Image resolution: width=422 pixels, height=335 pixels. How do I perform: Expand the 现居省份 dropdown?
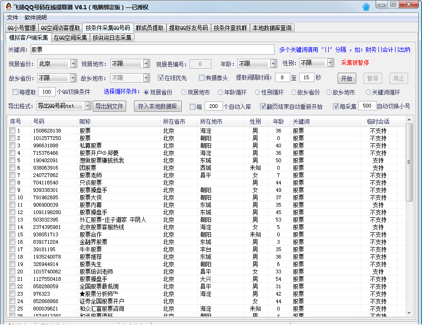[73, 63]
